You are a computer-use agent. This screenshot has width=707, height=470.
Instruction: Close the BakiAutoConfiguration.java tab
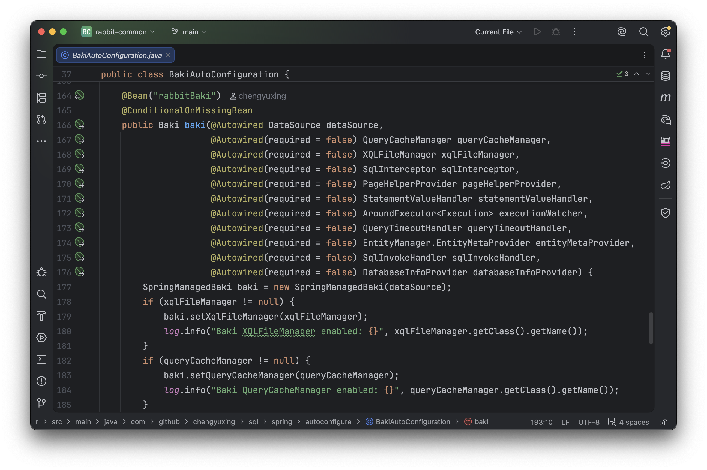click(168, 55)
